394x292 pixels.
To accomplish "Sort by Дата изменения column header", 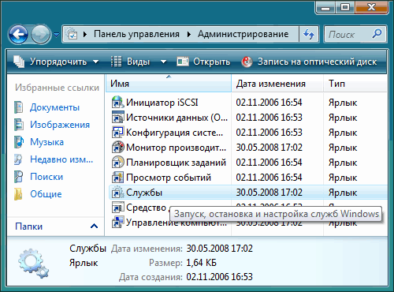I will (277, 84).
